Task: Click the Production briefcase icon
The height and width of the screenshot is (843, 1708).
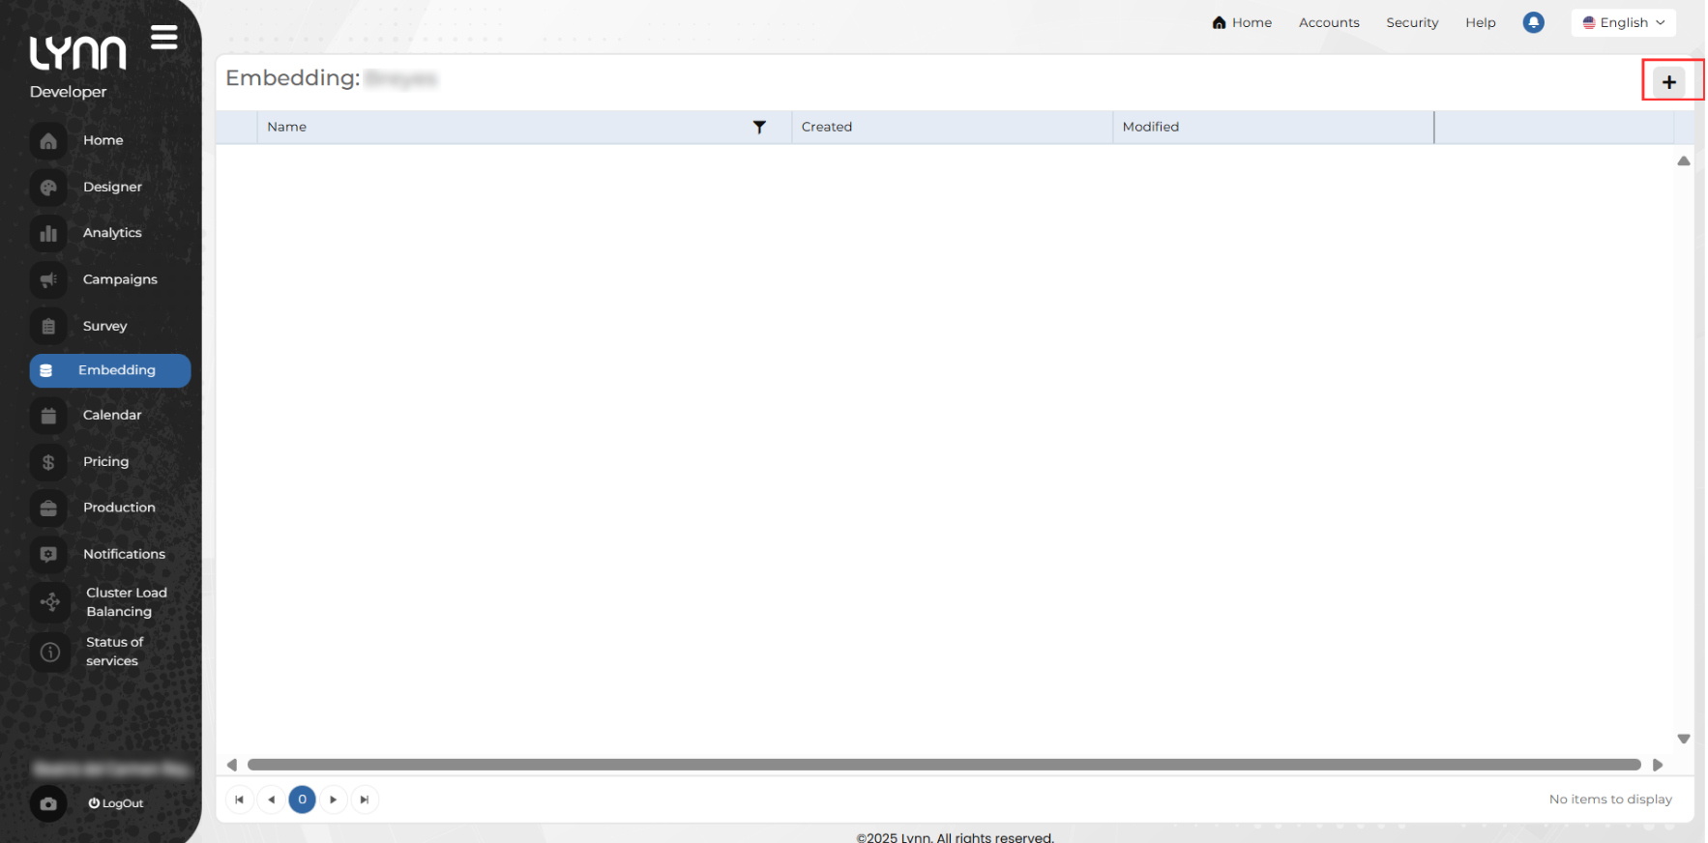Action: 48,509
